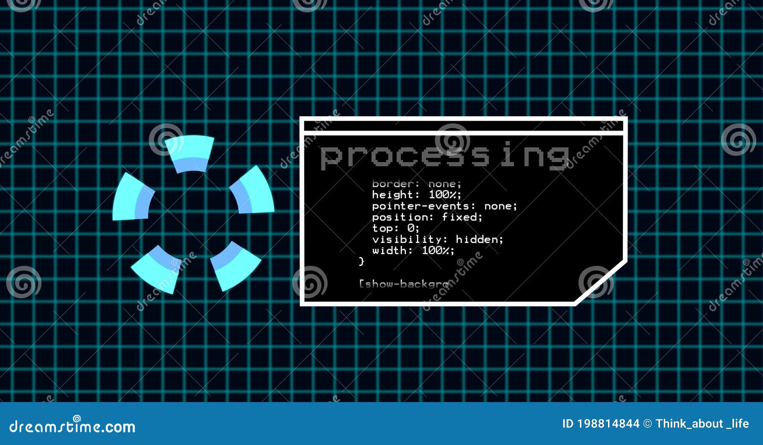Toggle the 'visibility: hidden;' code line
763x445 pixels.
[x=438, y=240]
